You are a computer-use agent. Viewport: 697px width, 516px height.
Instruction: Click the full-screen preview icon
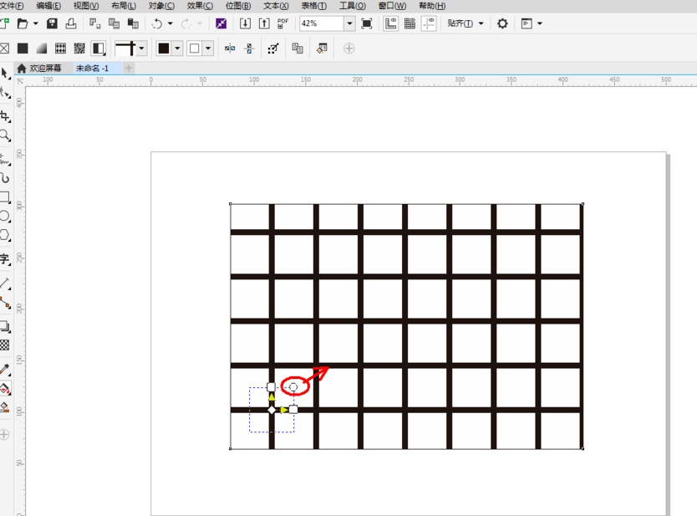(x=367, y=23)
